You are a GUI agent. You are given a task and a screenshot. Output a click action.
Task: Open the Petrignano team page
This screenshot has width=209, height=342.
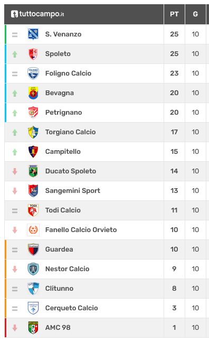pyautogui.click(x=63, y=113)
